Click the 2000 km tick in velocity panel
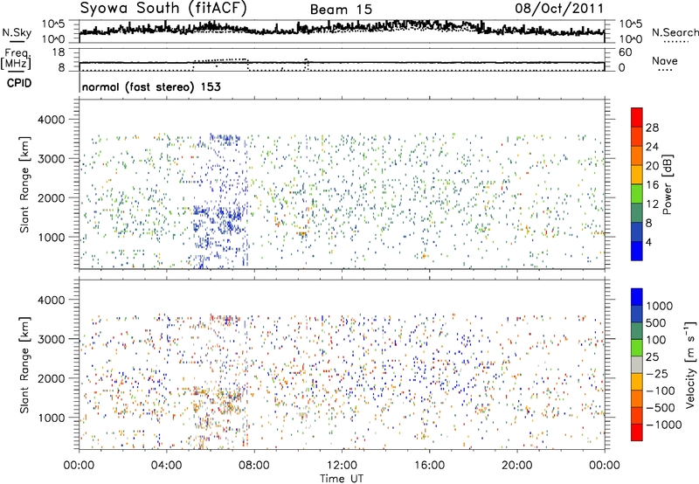The image size is (699, 484). [x=52, y=378]
